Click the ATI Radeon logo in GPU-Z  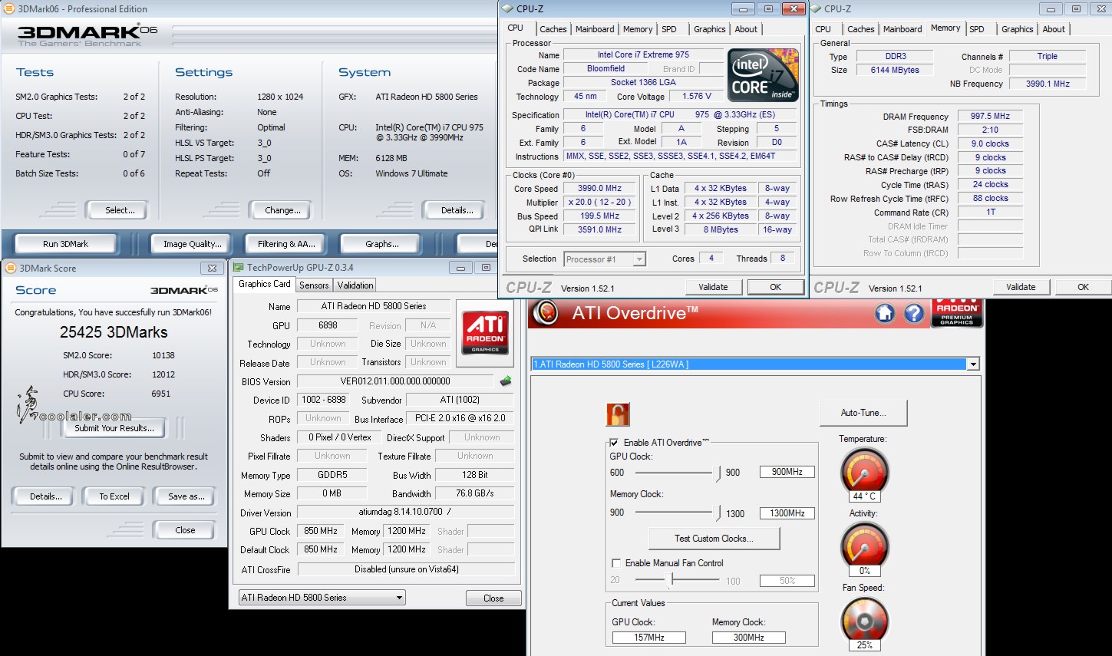click(x=485, y=331)
